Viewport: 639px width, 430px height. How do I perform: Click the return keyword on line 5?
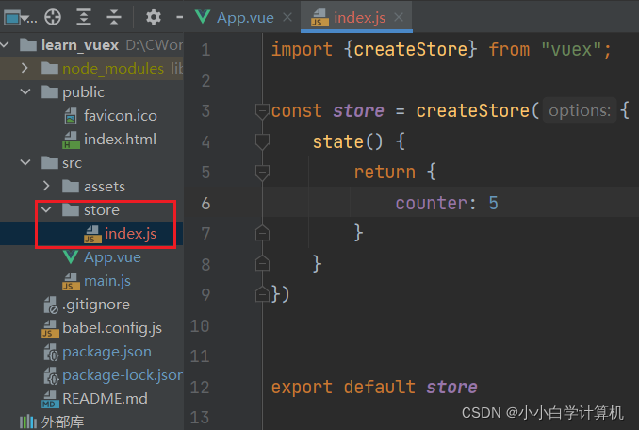[x=385, y=172]
